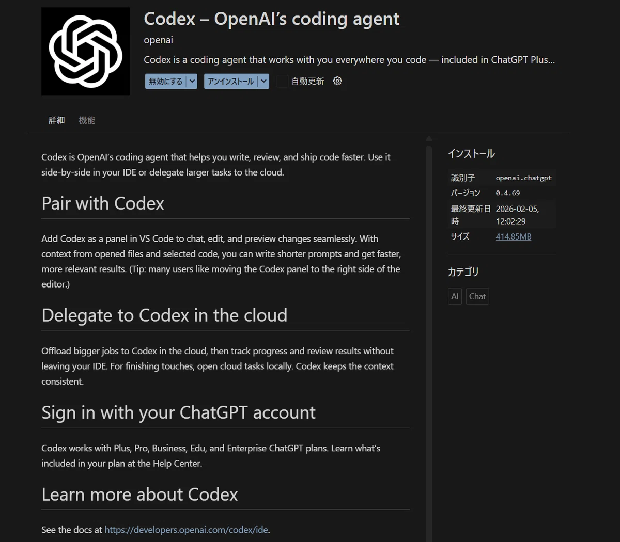The height and width of the screenshot is (542, 620).
Task: Click the Sign in with your ChatGPT account heading
Action: (x=178, y=412)
